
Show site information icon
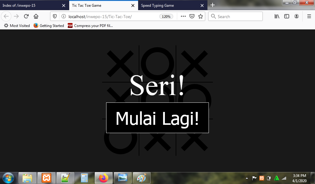coord(63,17)
